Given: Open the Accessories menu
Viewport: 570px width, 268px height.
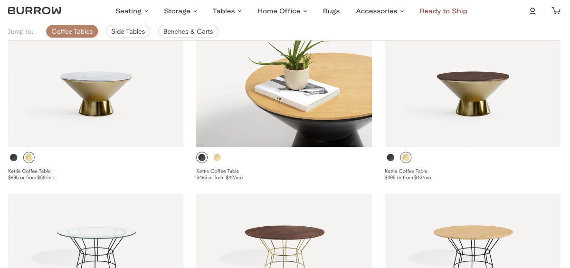Looking at the screenshot, I should [380, 11].
